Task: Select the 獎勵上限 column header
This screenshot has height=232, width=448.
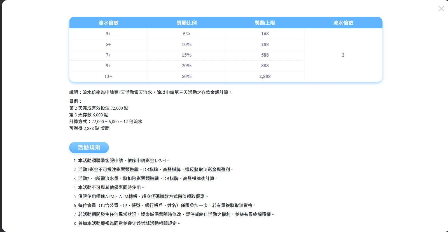Action: (265, 23)
